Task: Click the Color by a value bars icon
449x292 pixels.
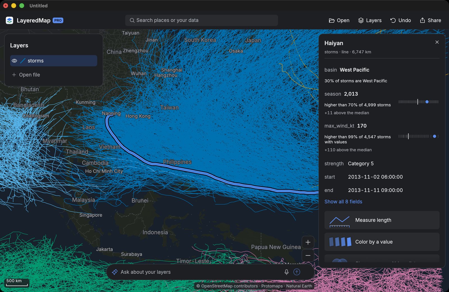Action: (x=340, y=242)
